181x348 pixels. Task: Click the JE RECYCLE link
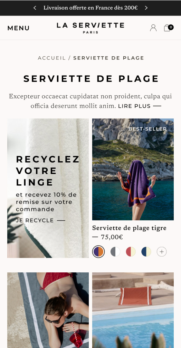40,220
